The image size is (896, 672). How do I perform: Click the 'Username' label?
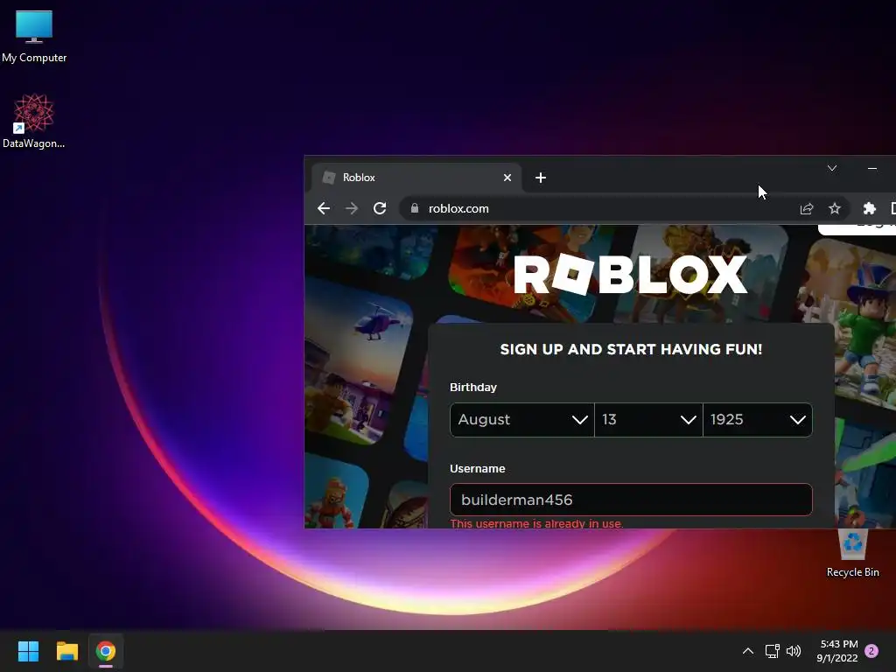[x=477, y=469]
